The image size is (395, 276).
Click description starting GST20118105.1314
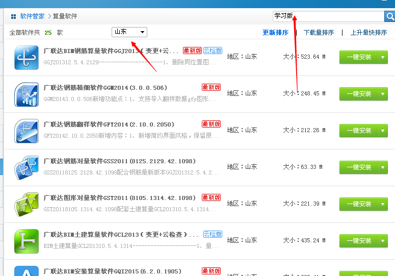(130, 209)
